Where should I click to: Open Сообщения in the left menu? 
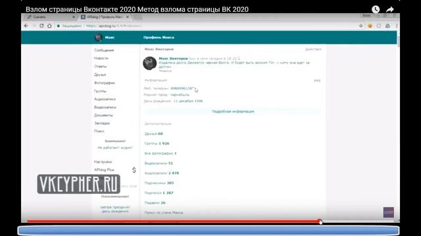[104, 50]
